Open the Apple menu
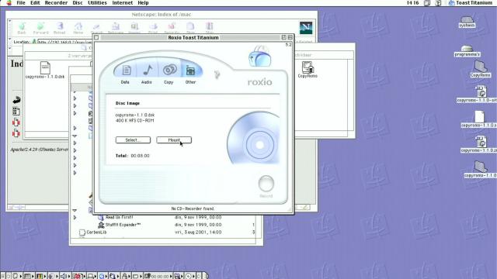Viewport: 497px width, 279px height. click(9, 3)
